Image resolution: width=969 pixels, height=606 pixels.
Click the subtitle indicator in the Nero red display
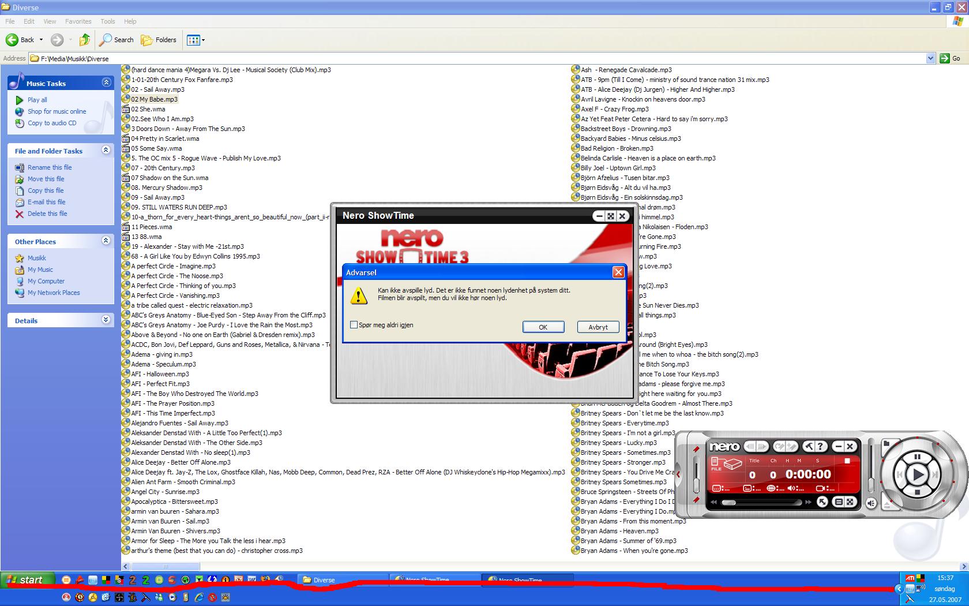[721, 488]
